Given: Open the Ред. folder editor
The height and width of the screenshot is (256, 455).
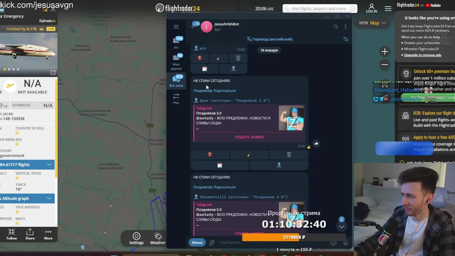Looking at the screenshot, I should click(x=176, y=98).
